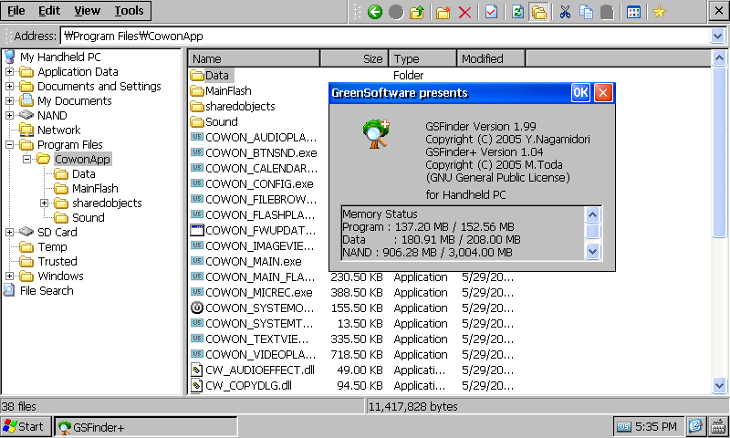Collapse CowonApp tree node

(27, 159)
